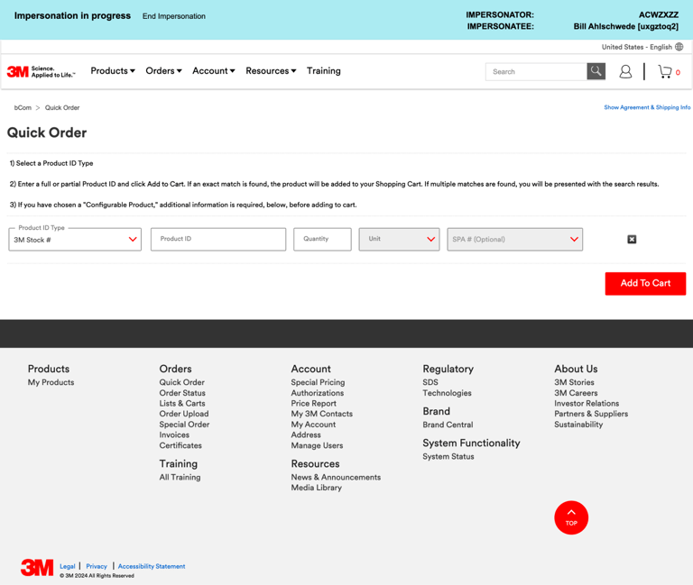Open Technologies footer link
The image size is (693, 585).
pyautogui.click(x=447, y=393)
